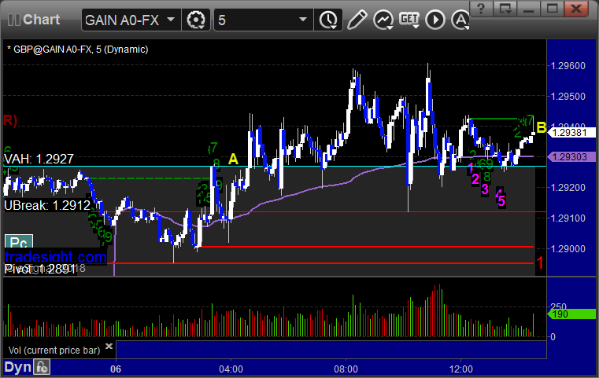Toggle the lock icon beside Dyn

click(42, 367)
